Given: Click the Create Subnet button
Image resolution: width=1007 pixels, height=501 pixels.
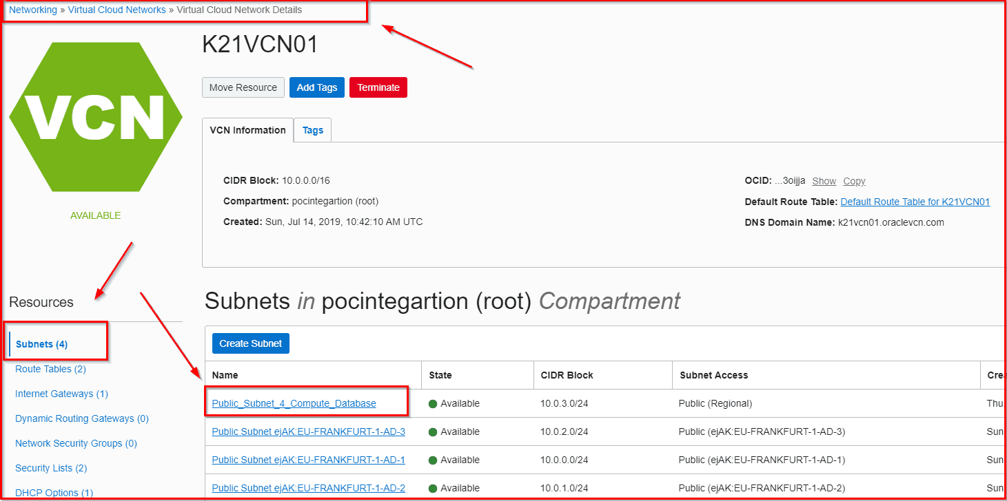Looking at the screenshot, I should pyautogui.click(x=250, y=343).
